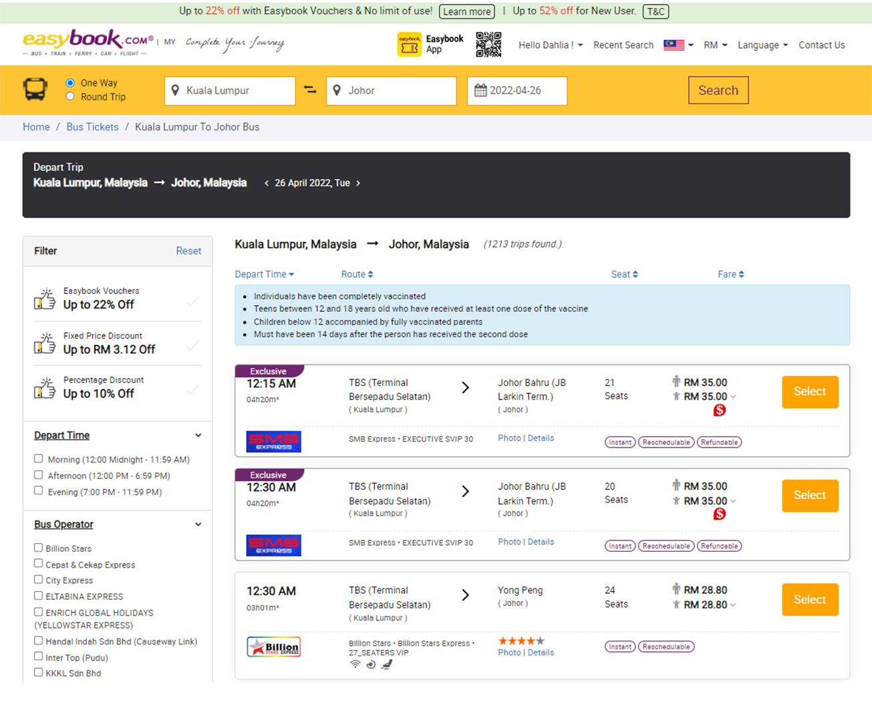Check Evening depart time filter
Viewport: 872px width, 704px height.
[x=39, y=491]
